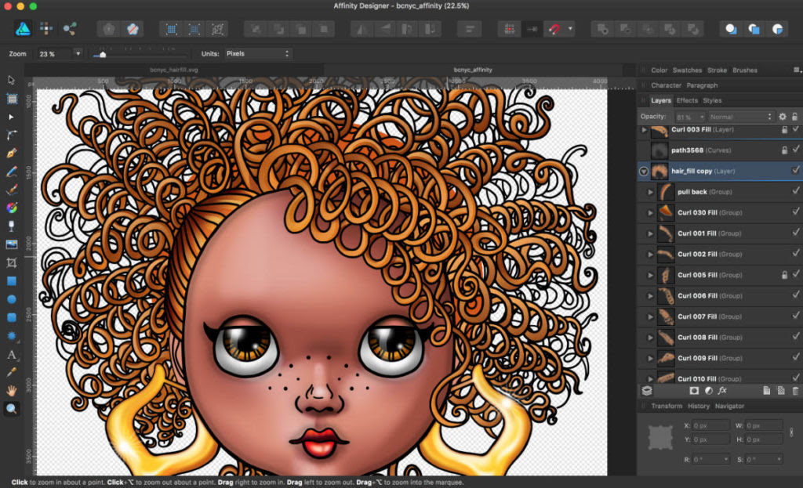The width and height of the screenshot is (803, 488).
Task: Select the Transparency (wine glass) tool
Action: [x=12, y=226]
